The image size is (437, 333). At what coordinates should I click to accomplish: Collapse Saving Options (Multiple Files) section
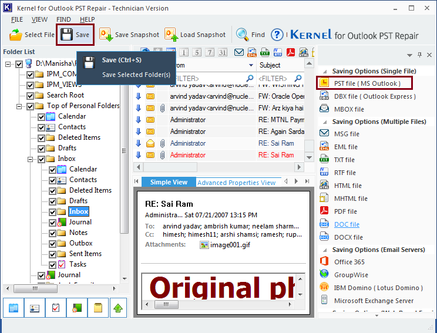[x=325, y=122]
